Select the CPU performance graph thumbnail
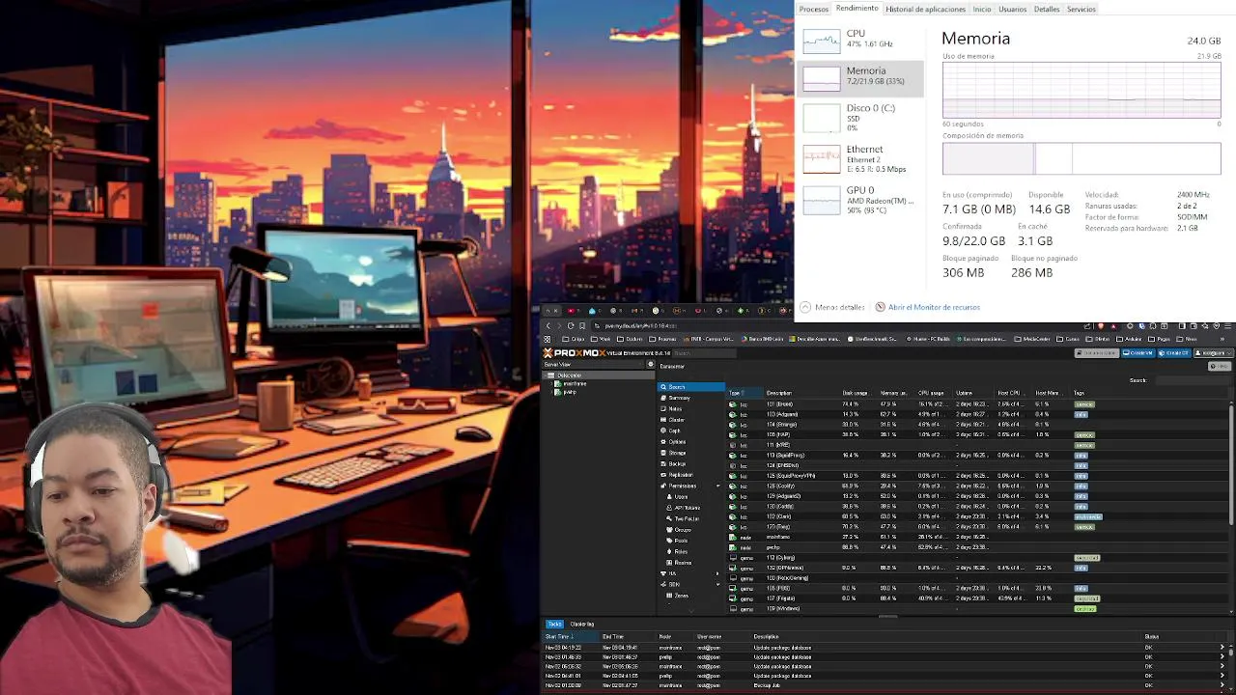The width and height of the screenshot is (1236, 695). 822,42
